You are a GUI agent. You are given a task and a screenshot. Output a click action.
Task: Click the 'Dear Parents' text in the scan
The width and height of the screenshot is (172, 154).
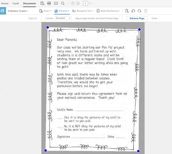tap(67, 40)
